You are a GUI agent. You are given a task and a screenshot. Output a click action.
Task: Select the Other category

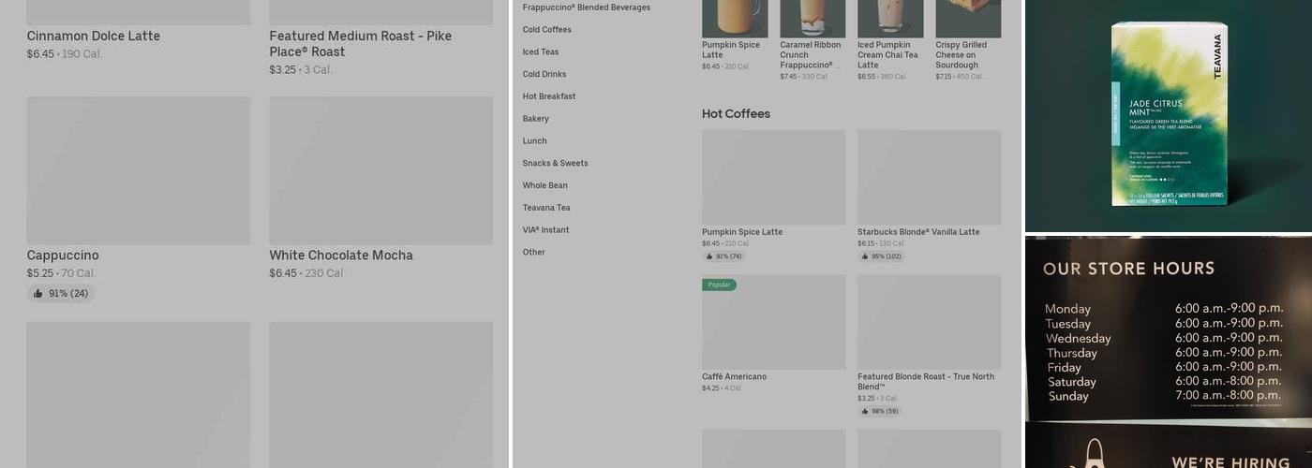[x=533, y=253]
